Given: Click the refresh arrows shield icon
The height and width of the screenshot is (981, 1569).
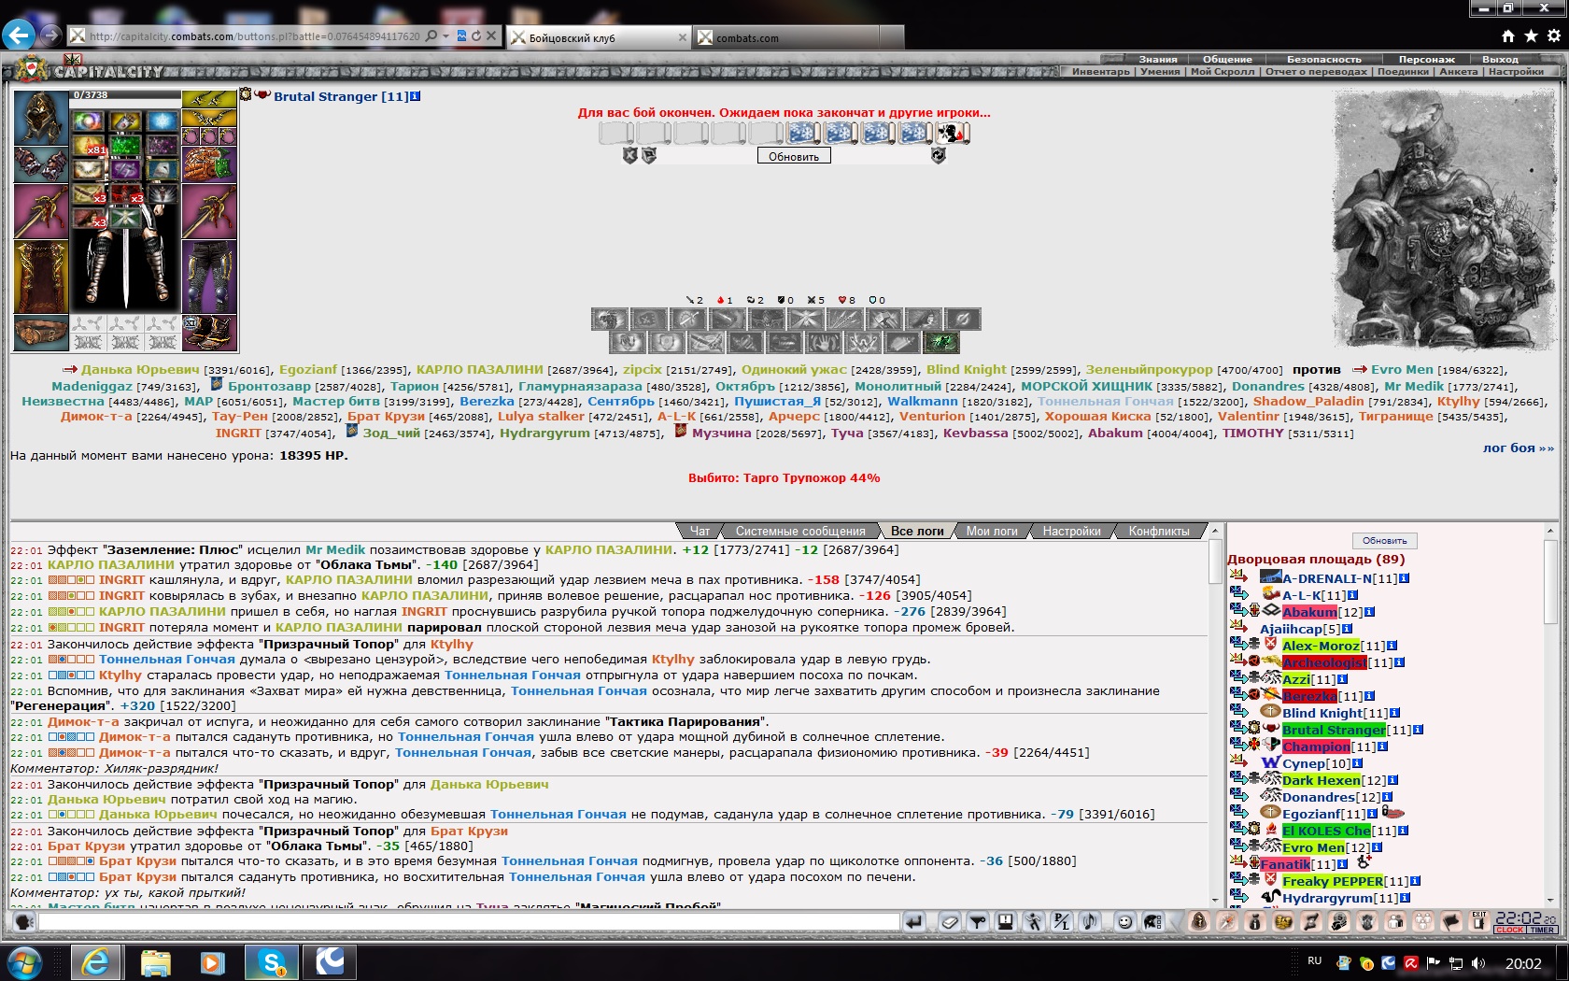Looking at the screenshot, I should pyautogui.click(x=939, y=156).
